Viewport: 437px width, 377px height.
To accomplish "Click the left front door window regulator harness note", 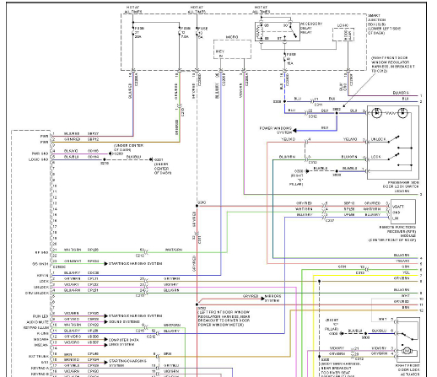I will point(224,319).
